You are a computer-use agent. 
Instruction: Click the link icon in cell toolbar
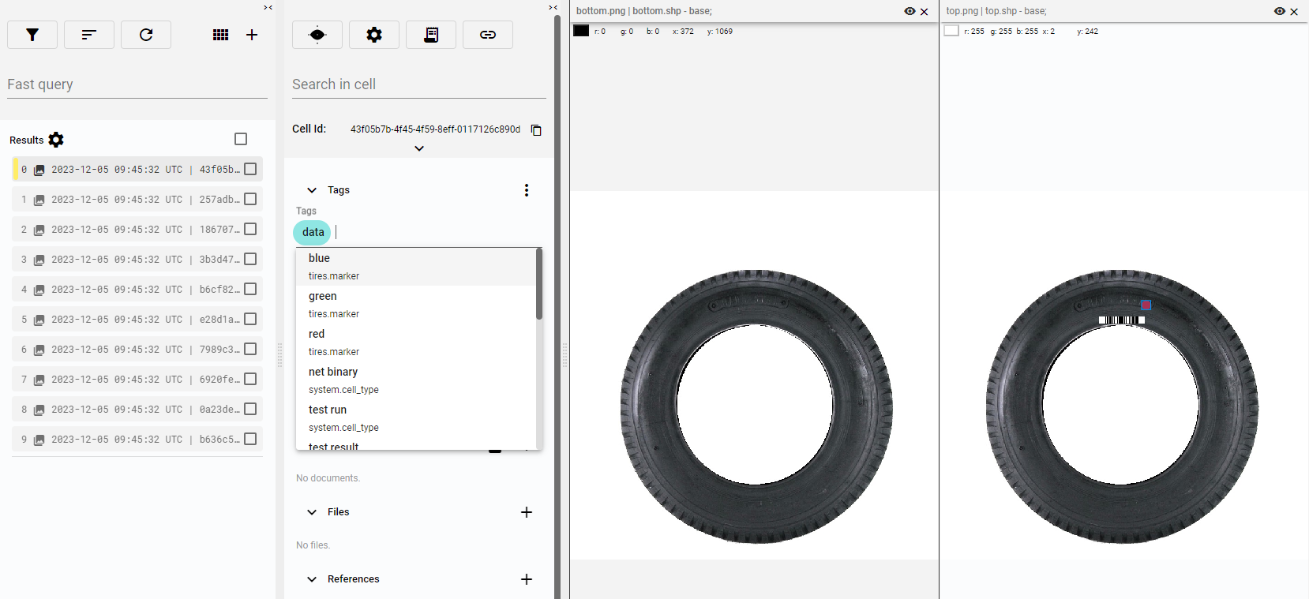click(488, 35)
